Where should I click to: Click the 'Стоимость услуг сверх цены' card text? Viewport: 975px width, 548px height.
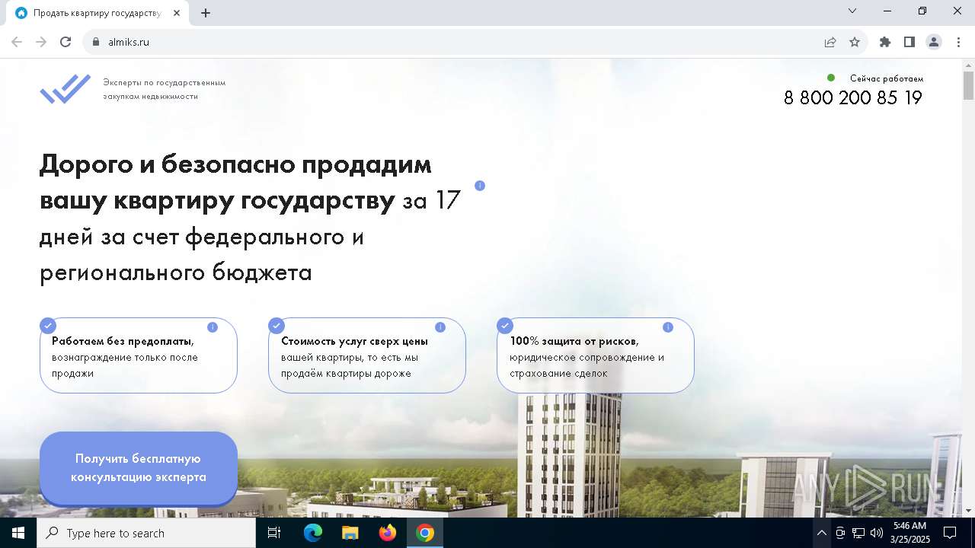pos(354,357)
